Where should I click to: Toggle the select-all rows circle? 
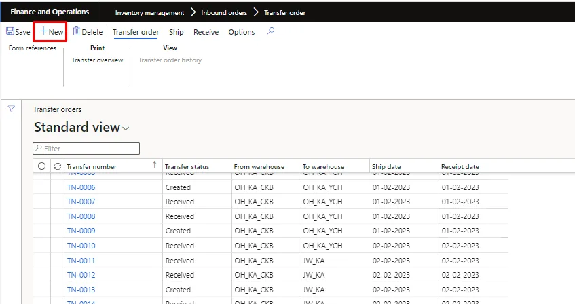tap(42, 166)
